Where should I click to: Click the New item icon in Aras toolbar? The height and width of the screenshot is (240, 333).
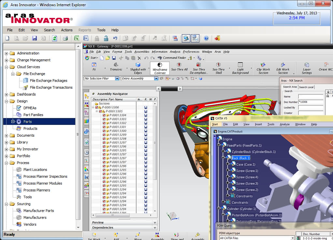[x=7, y=38]
